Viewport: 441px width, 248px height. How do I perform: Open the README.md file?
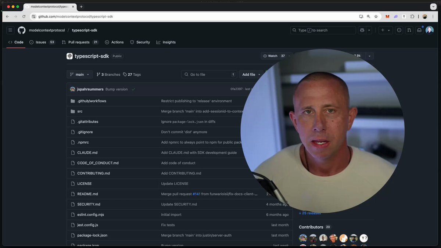click(87, 194)
